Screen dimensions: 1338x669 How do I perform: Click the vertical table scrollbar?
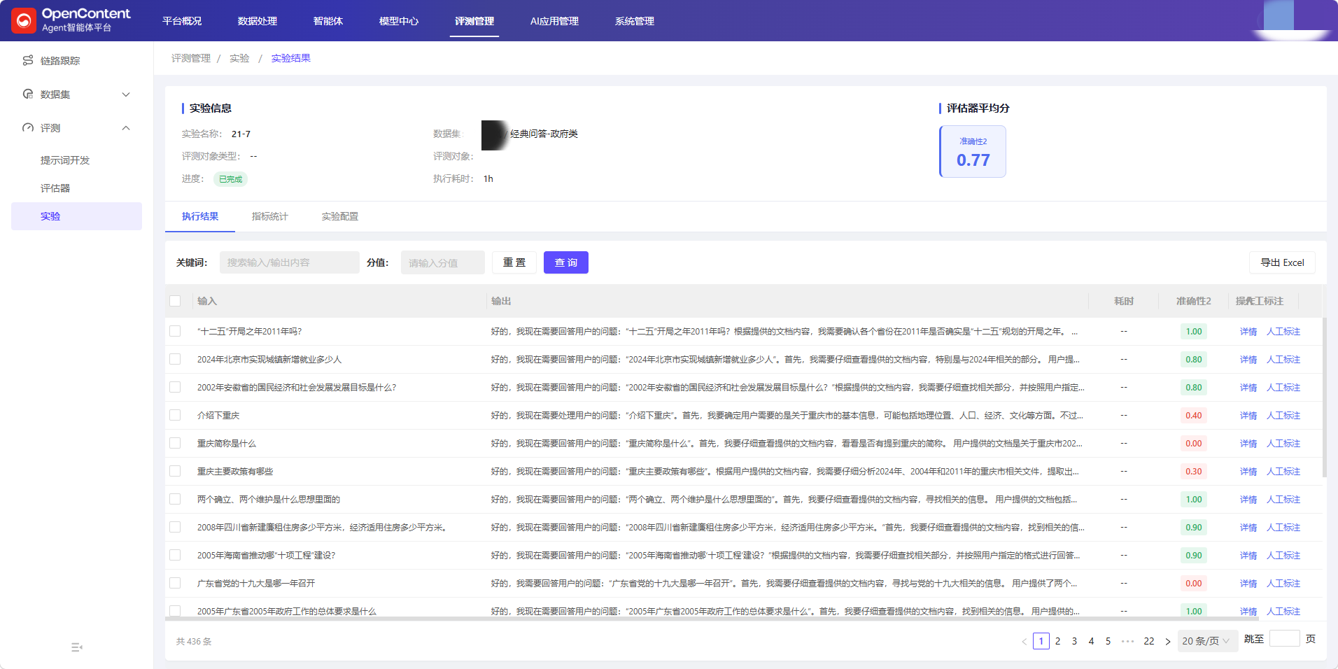click(x=1324, y=397)
